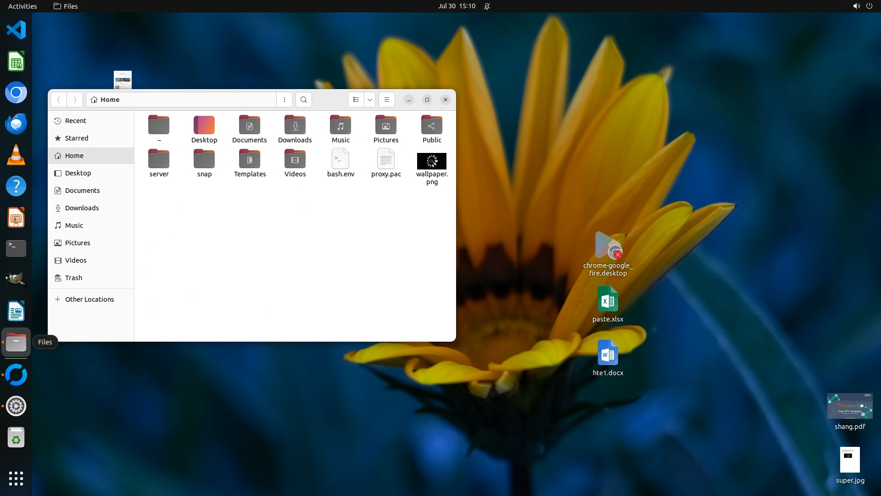The height and width of the screenshot is (496, 881).
Task: Select Recent in the sidebar
Action: (75, 121)
